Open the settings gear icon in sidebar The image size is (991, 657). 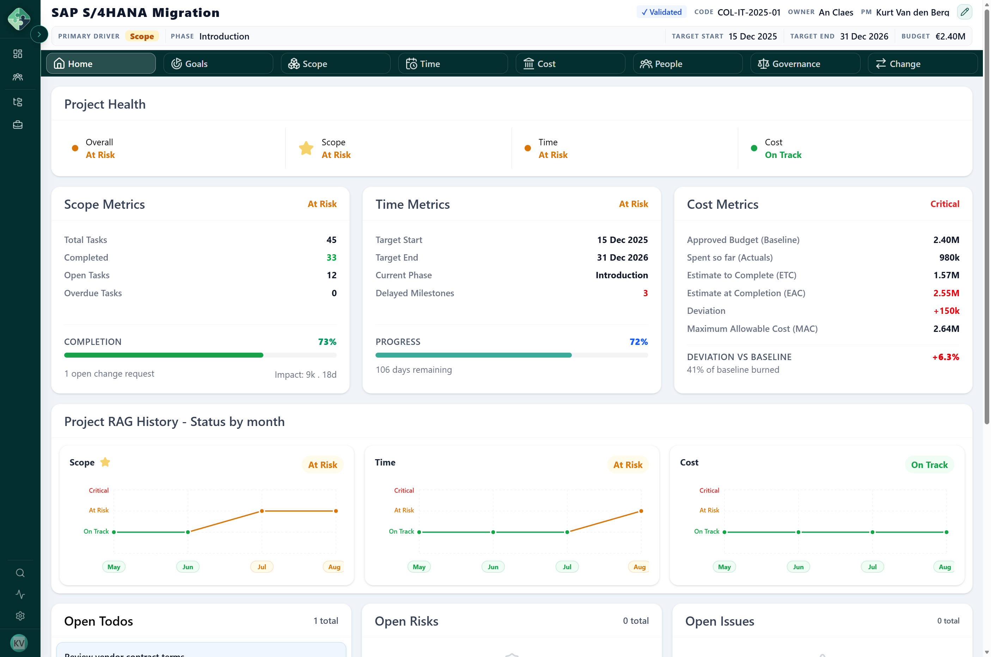(20, 616)
